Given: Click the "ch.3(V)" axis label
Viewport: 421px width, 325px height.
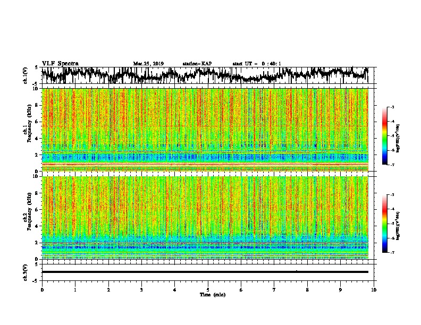Looking at the screenshot, I should pyautogui.click(x=26, y=272).
